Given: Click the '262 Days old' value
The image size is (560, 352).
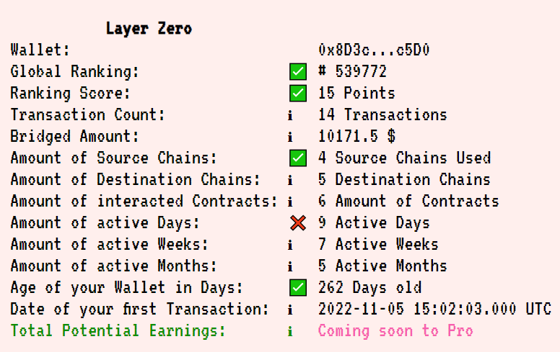Looking at the screenshot, I should click(369, 288).
